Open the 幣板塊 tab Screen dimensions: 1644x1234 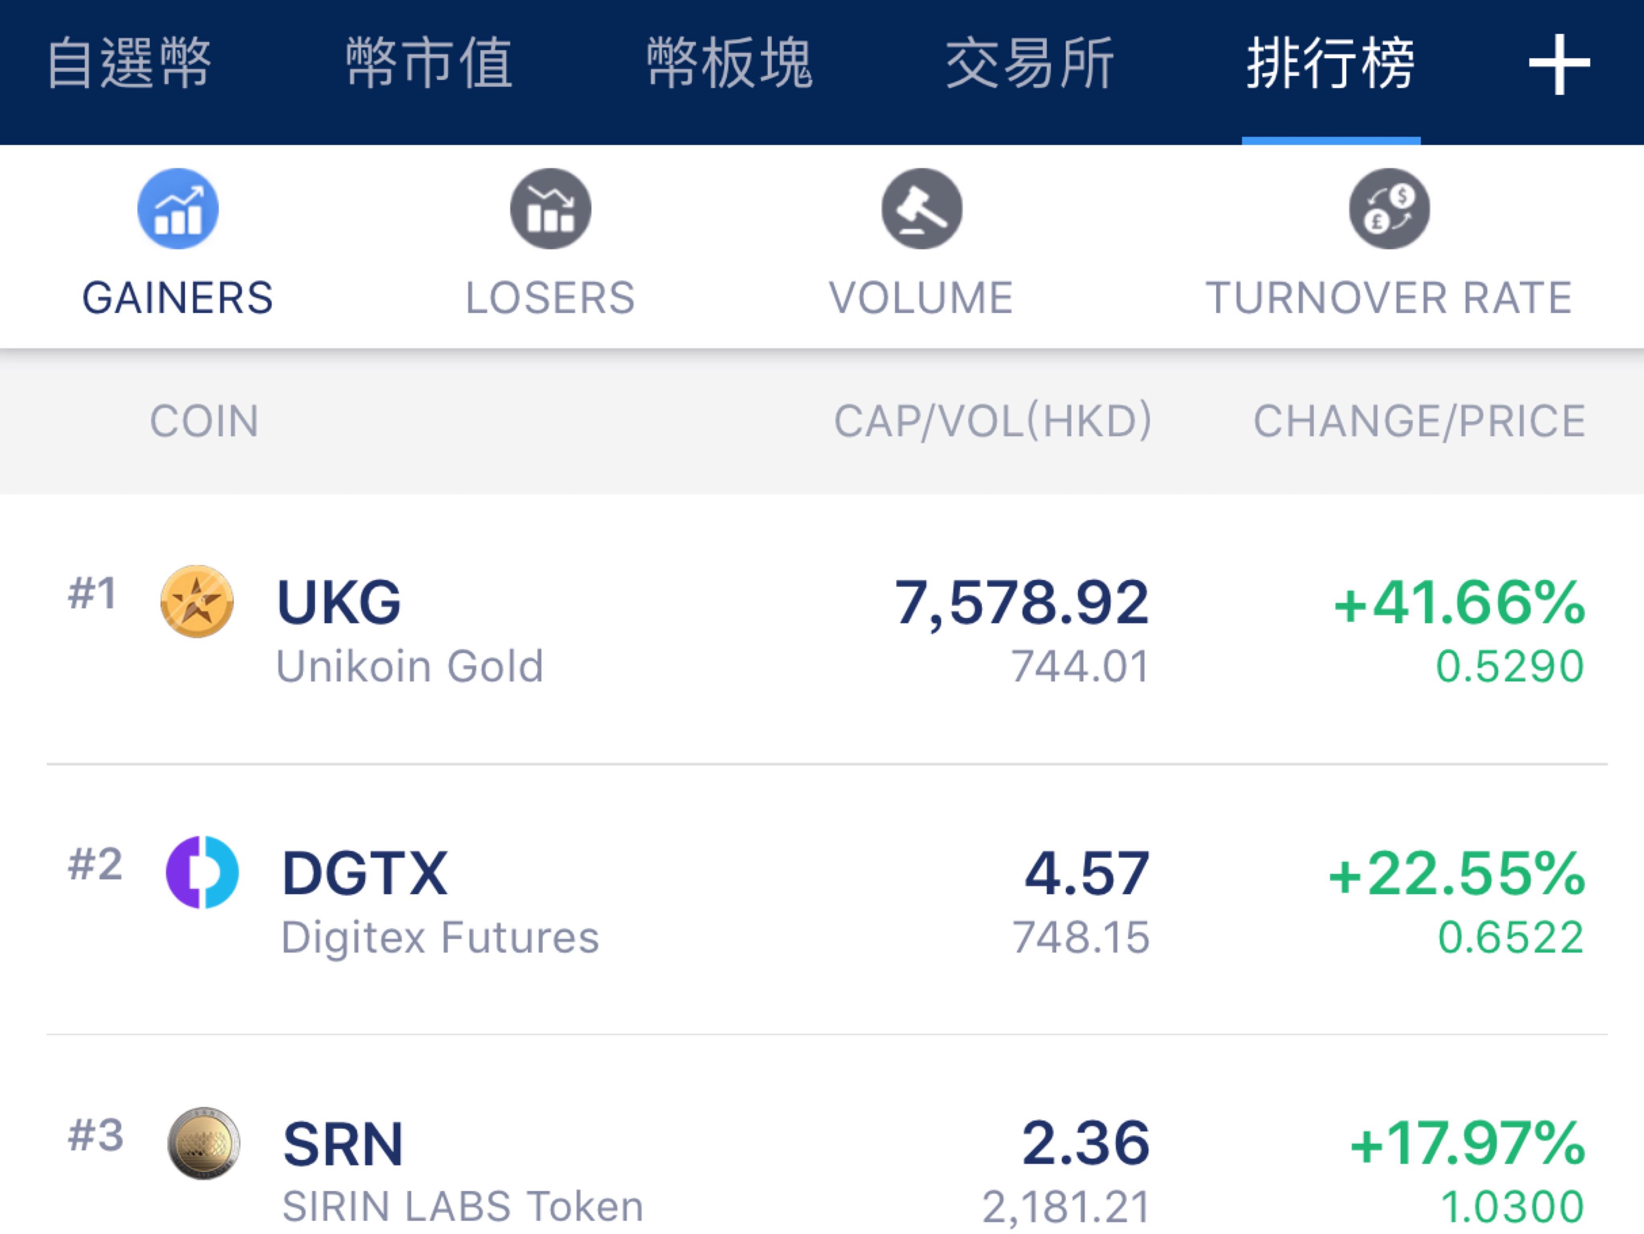point(730,63)
